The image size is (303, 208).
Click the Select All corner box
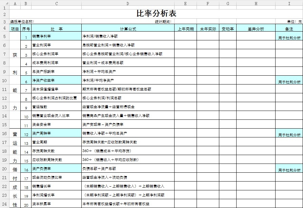pos(4,3)
